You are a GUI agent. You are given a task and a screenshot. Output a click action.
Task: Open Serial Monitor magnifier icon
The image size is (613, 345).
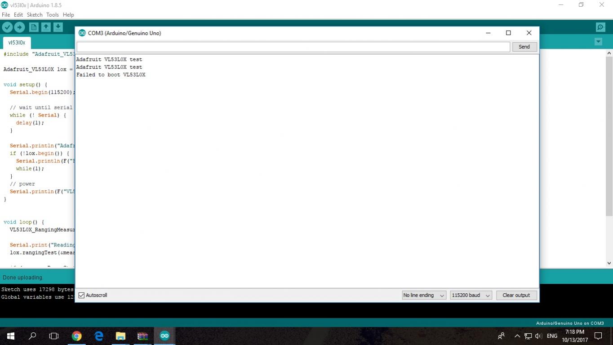(x=600, y=27)
